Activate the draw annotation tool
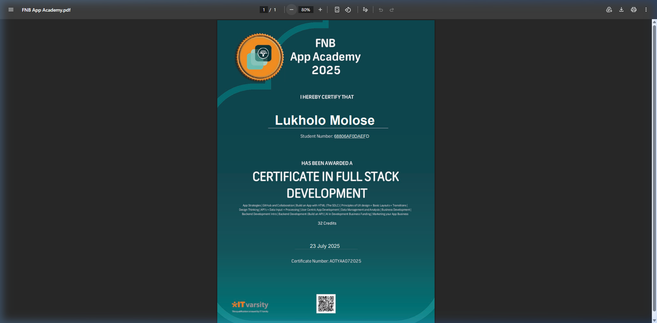The width and height of the screenshot is (657, 323). tap(365, 10)
